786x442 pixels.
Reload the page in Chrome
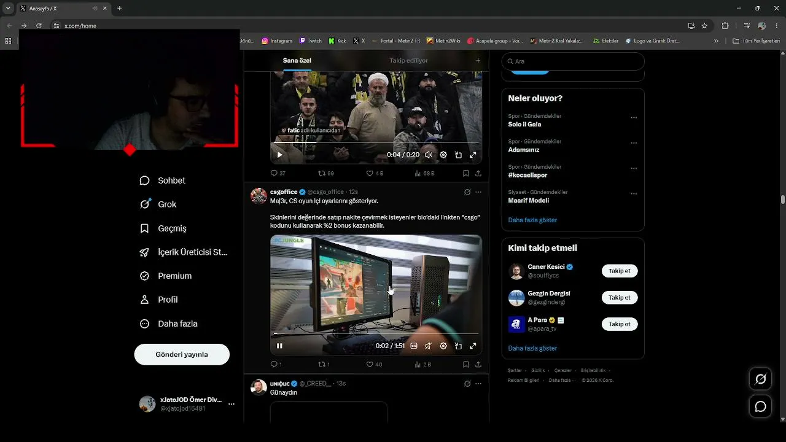tap(39, 26)
